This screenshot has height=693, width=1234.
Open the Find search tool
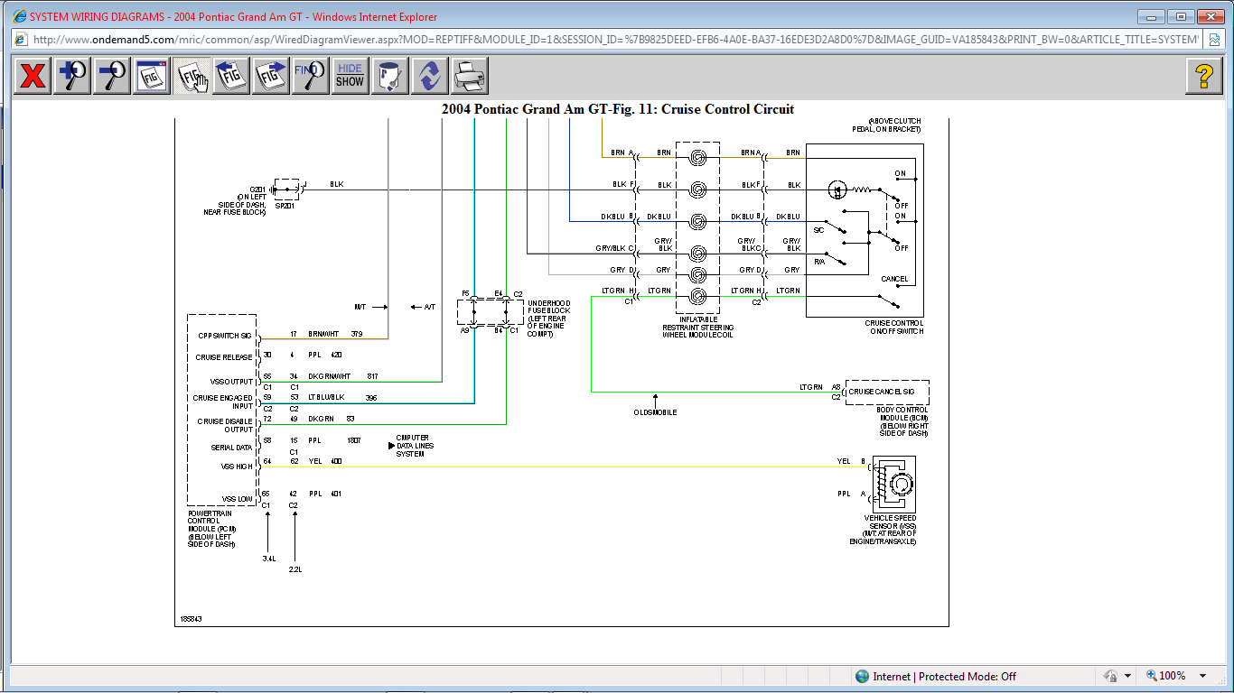(x=310, y=76)
